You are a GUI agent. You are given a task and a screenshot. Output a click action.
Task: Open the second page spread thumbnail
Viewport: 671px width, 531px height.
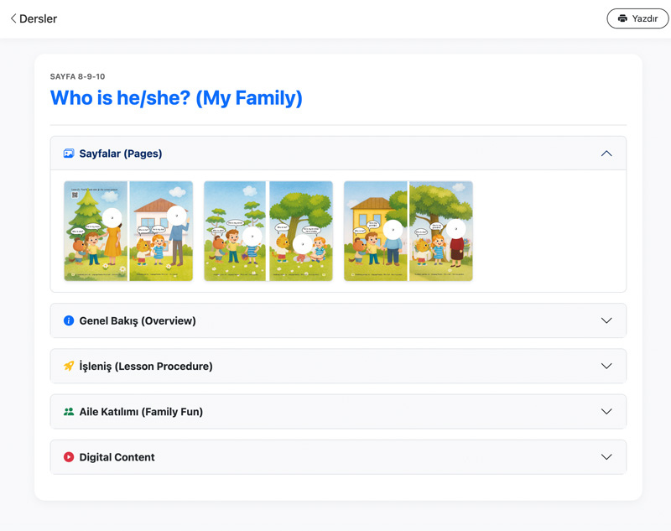[268, 231]
